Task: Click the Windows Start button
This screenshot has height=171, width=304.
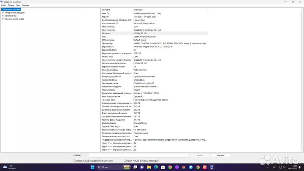Action: click(x=93, y=167)
